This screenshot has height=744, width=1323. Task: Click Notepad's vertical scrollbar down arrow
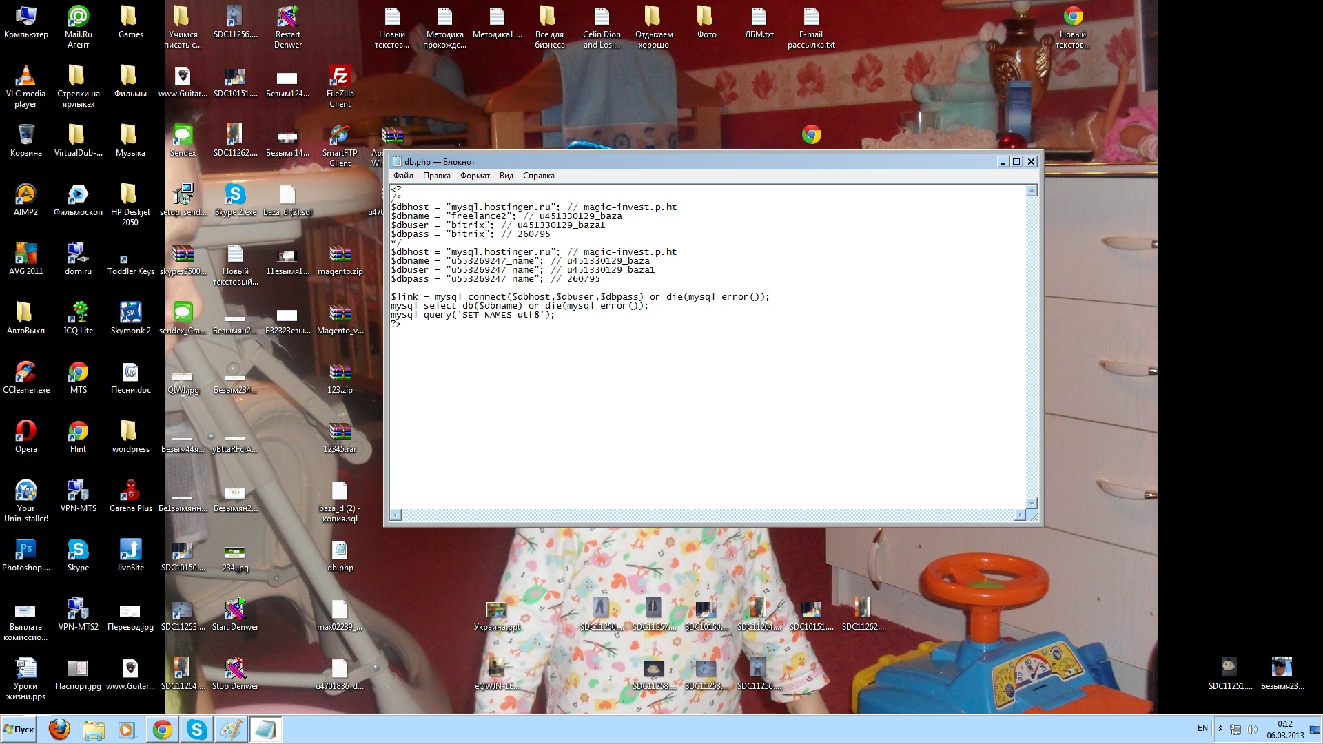tap(1032, 503)
